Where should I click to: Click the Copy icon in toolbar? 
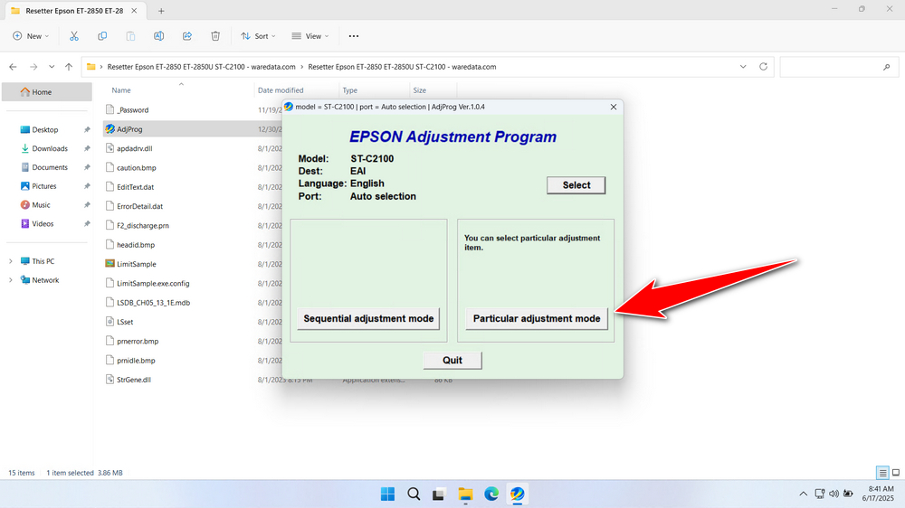[102, 36]
